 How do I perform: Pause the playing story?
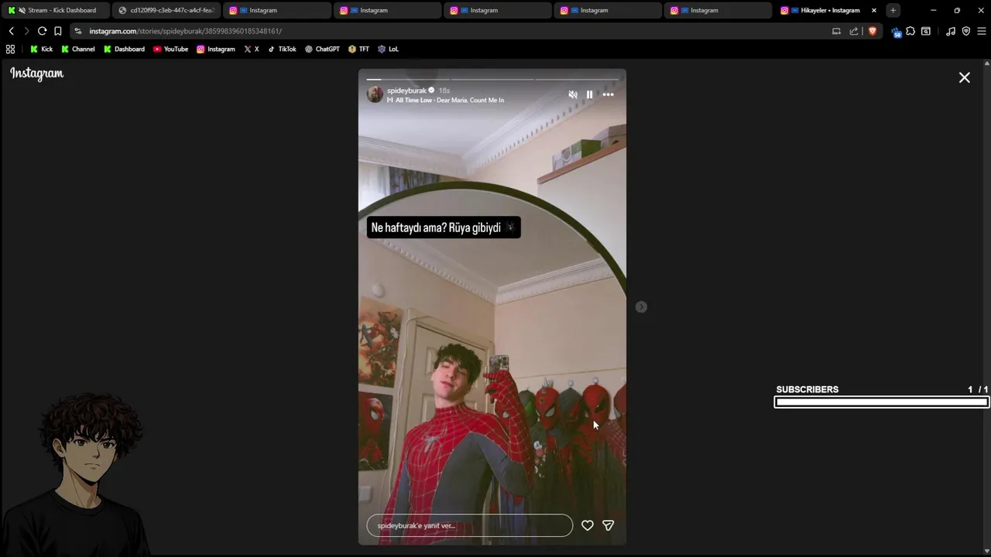tap(589, 94)
